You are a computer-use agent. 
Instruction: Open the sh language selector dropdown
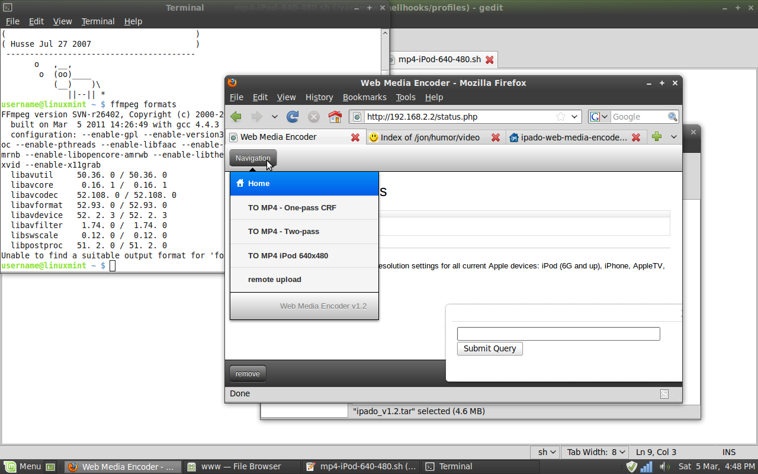(547, 452)
